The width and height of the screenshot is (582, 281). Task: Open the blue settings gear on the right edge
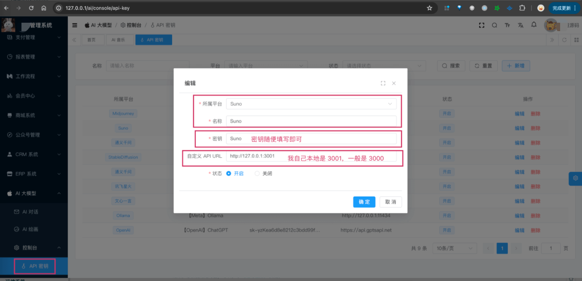pyautogui.click(x=575, y=178)
